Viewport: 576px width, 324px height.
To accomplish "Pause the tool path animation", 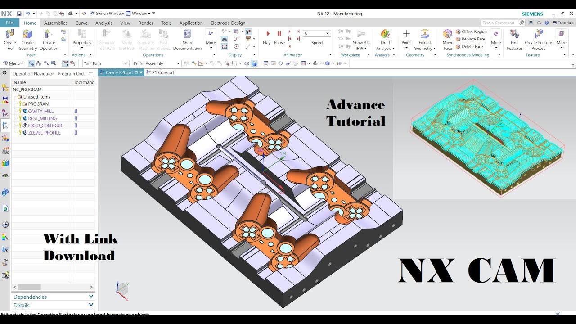I will (279, 34).
